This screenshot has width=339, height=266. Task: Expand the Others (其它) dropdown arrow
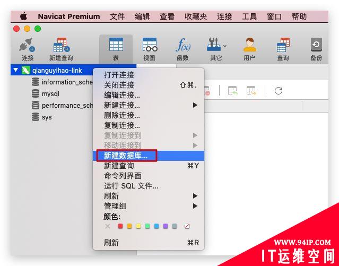225,46
